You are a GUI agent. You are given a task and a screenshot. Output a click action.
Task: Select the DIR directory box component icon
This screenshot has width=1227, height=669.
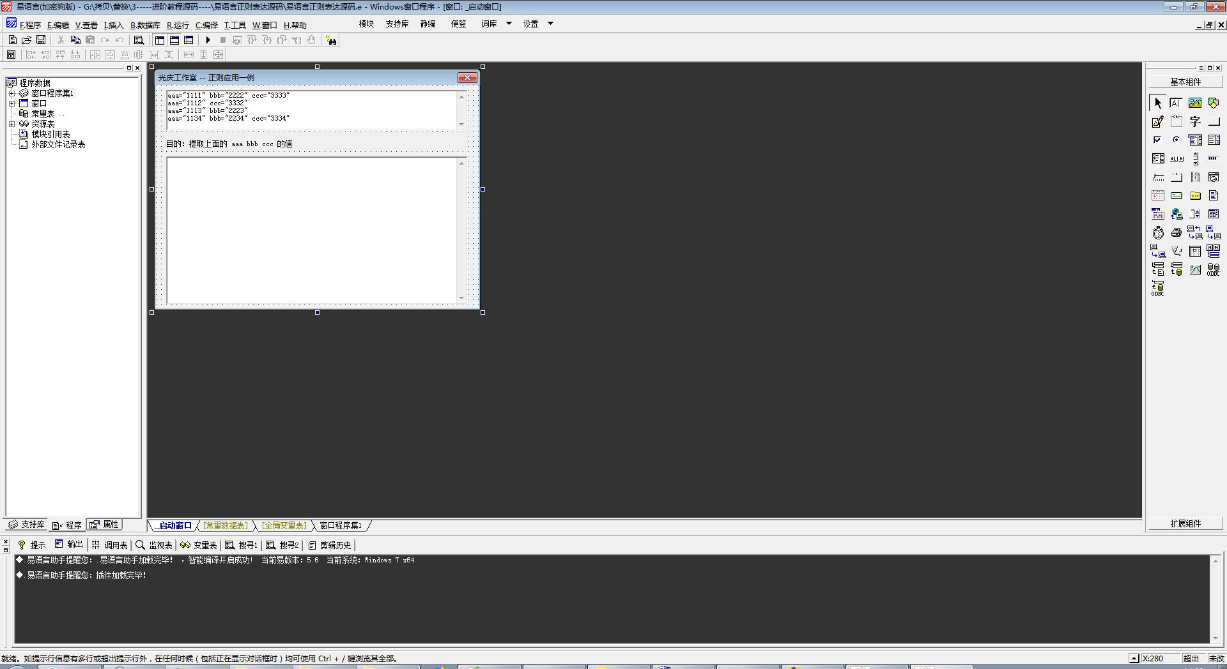pos(1195,195)
